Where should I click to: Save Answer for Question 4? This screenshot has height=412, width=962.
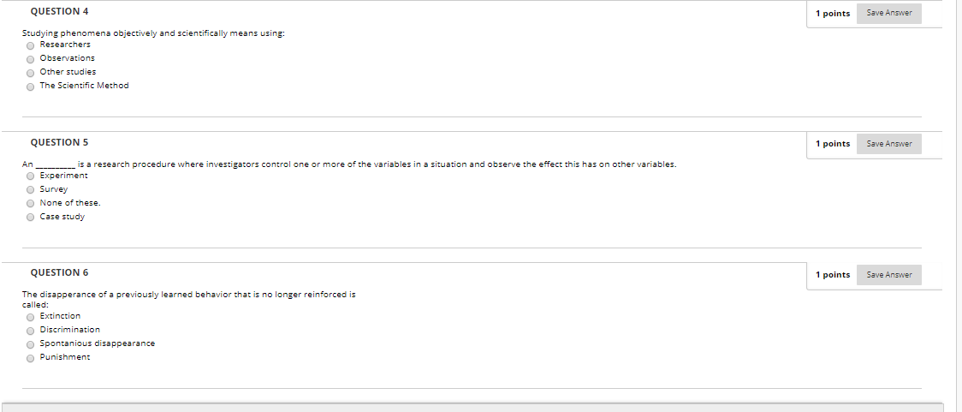click(x=889, y=13)
